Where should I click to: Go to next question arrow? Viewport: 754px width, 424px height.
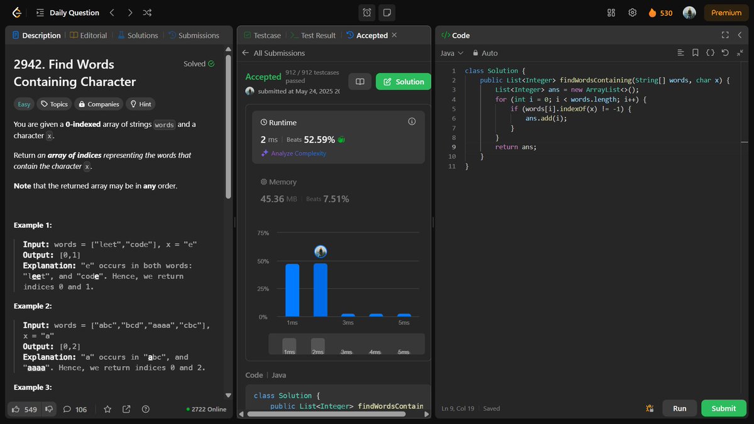click(129, 13)
